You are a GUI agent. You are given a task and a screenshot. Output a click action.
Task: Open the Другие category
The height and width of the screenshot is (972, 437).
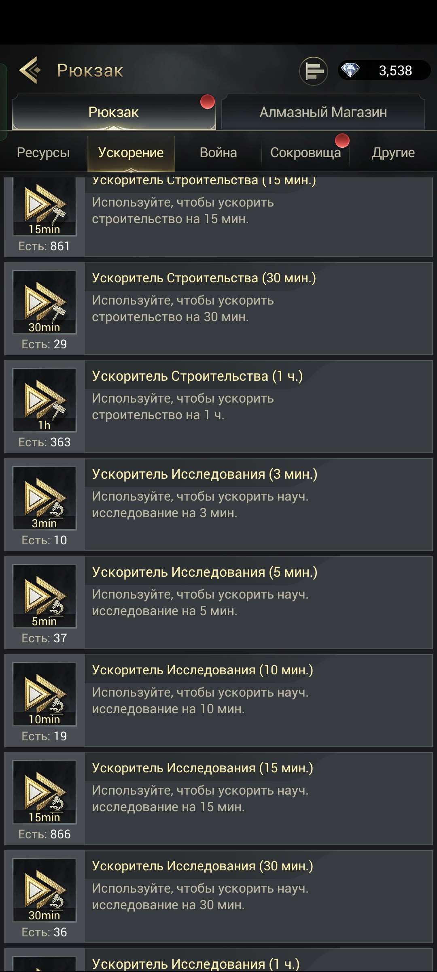click(393, 153)
